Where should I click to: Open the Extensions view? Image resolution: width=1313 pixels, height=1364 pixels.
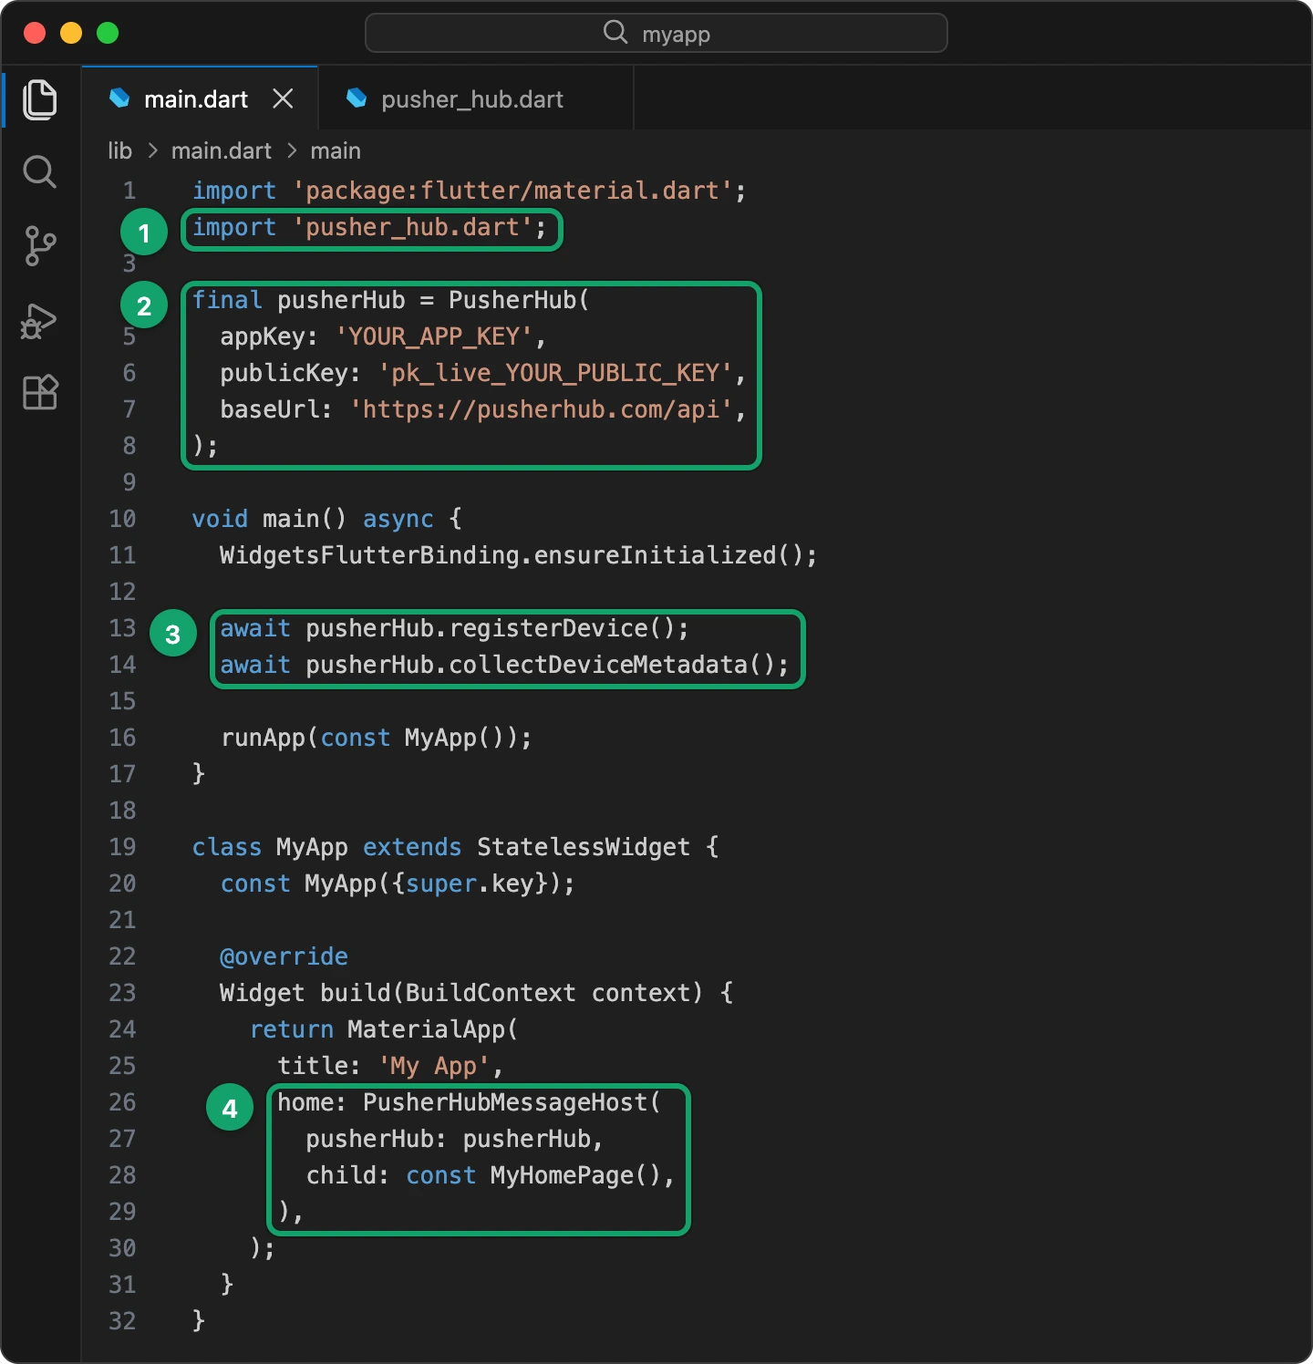pos(40,392)
